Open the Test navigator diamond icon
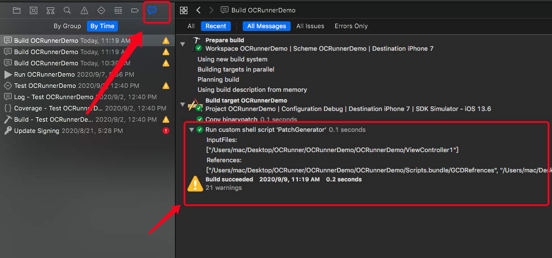The width and height of the screenshot is (552, 258). pyautogui.click(x=101, y=11)
